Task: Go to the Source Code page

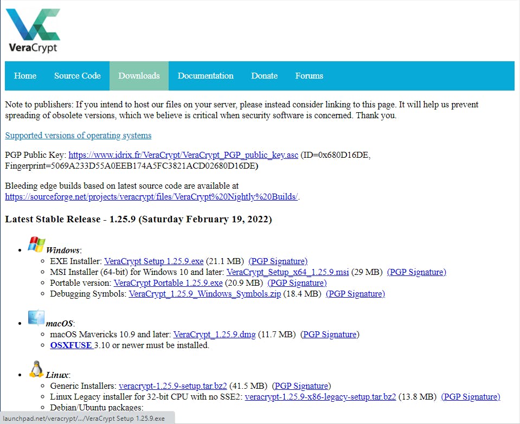Action: (x=78, y=75)
